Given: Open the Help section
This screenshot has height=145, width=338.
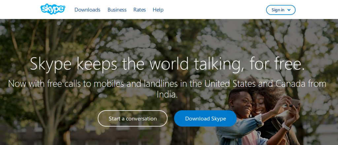Looking at the screenshot, I should tap(158, 10).
